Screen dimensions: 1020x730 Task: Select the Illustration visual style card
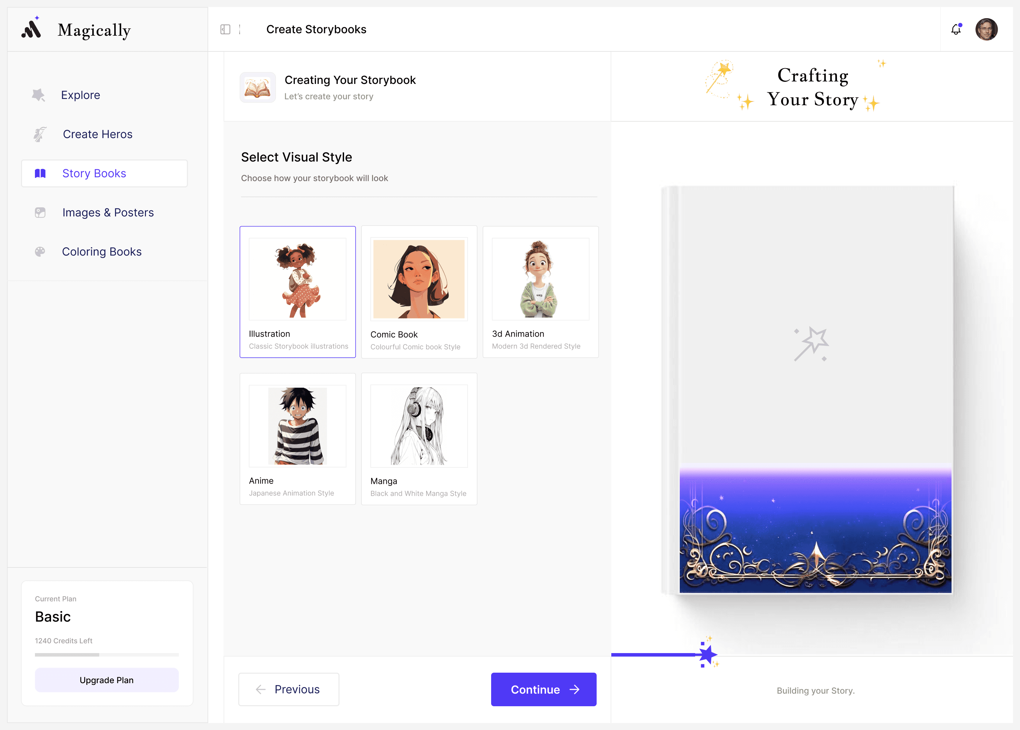297,292
